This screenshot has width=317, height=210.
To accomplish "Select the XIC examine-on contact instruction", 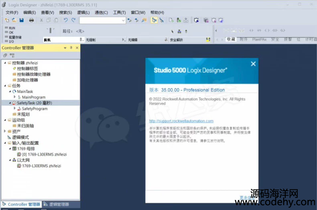I will pyautogui.click(x=251, y=31).
